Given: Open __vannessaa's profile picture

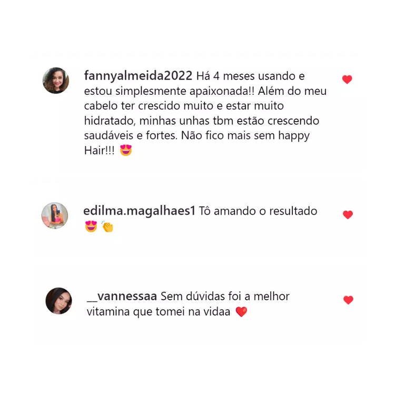Looking at the screenshot, I should pos(58,301).
